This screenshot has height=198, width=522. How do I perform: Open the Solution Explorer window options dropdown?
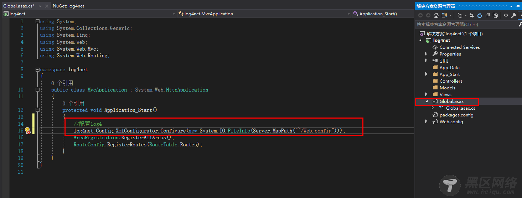(x=512, y=6)
